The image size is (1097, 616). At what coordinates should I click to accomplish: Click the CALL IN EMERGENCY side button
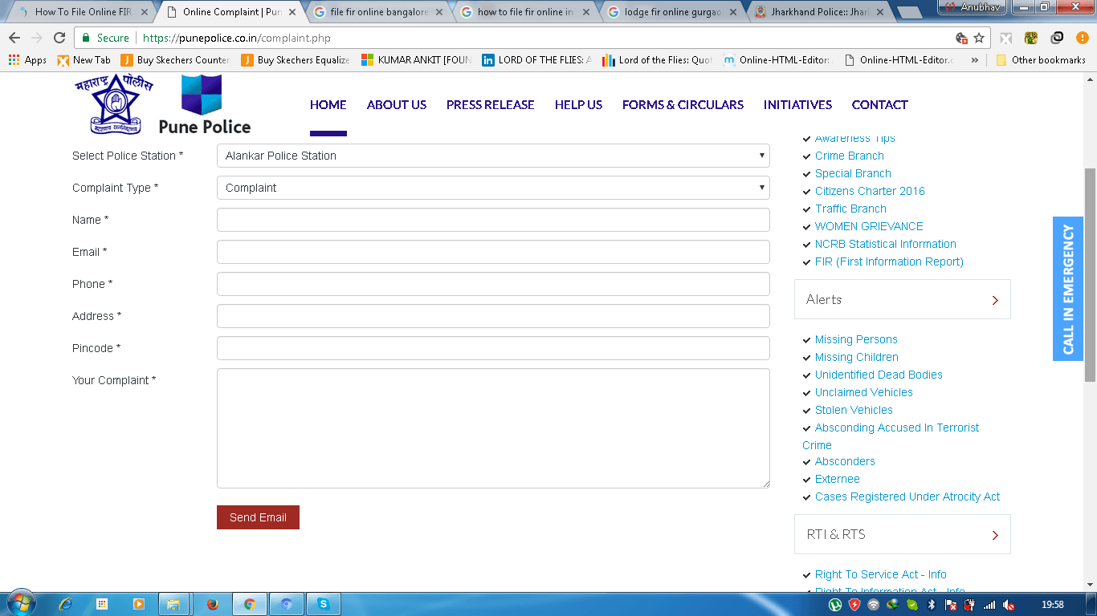[x=1067, y=289]
